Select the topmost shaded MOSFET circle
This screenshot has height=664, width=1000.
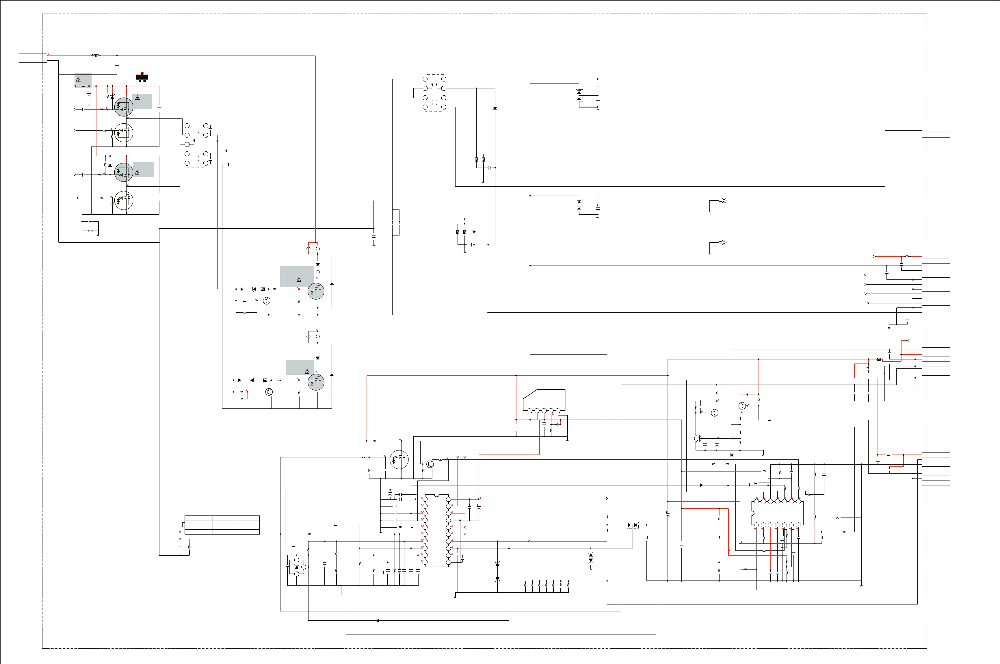click(124, 107)
